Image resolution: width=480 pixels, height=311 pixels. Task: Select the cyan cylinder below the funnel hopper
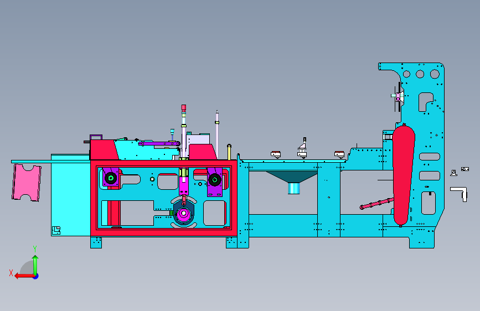pyautogui.click(x=293, y=188)
